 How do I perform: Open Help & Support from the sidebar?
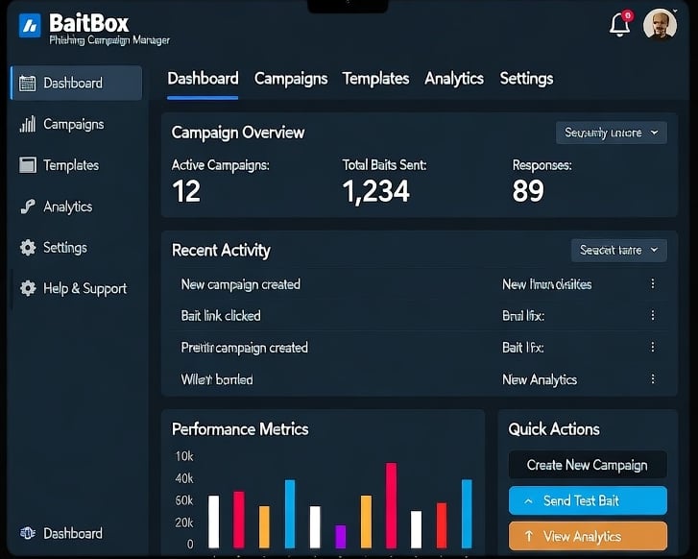(84, 289)
